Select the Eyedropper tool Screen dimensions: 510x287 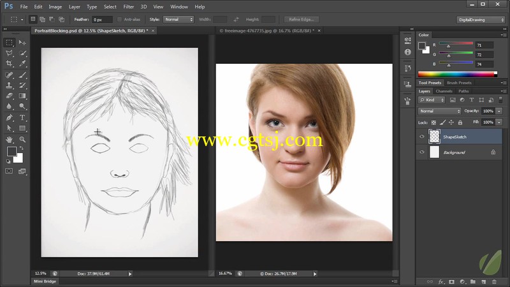tap(22, 63)
